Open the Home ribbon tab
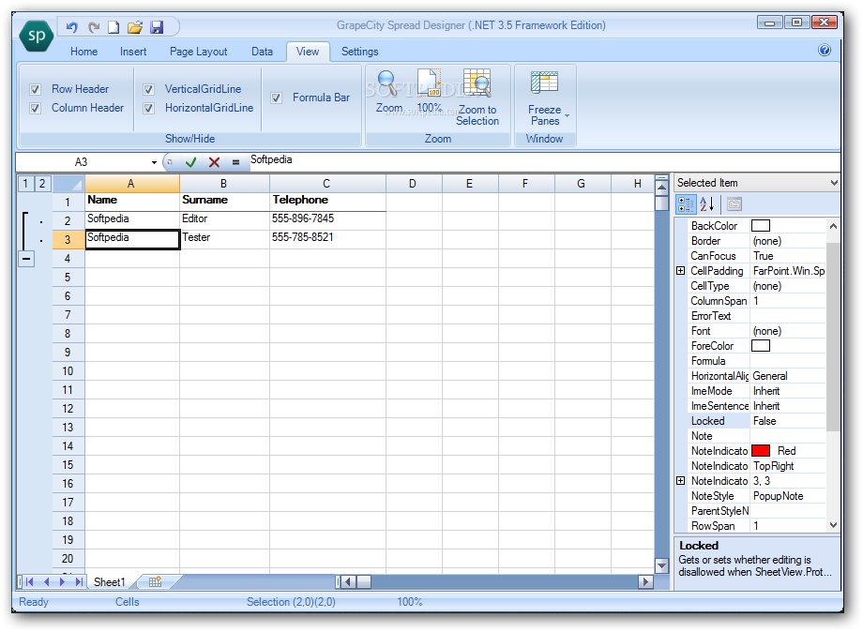 [x=83, y=52]
